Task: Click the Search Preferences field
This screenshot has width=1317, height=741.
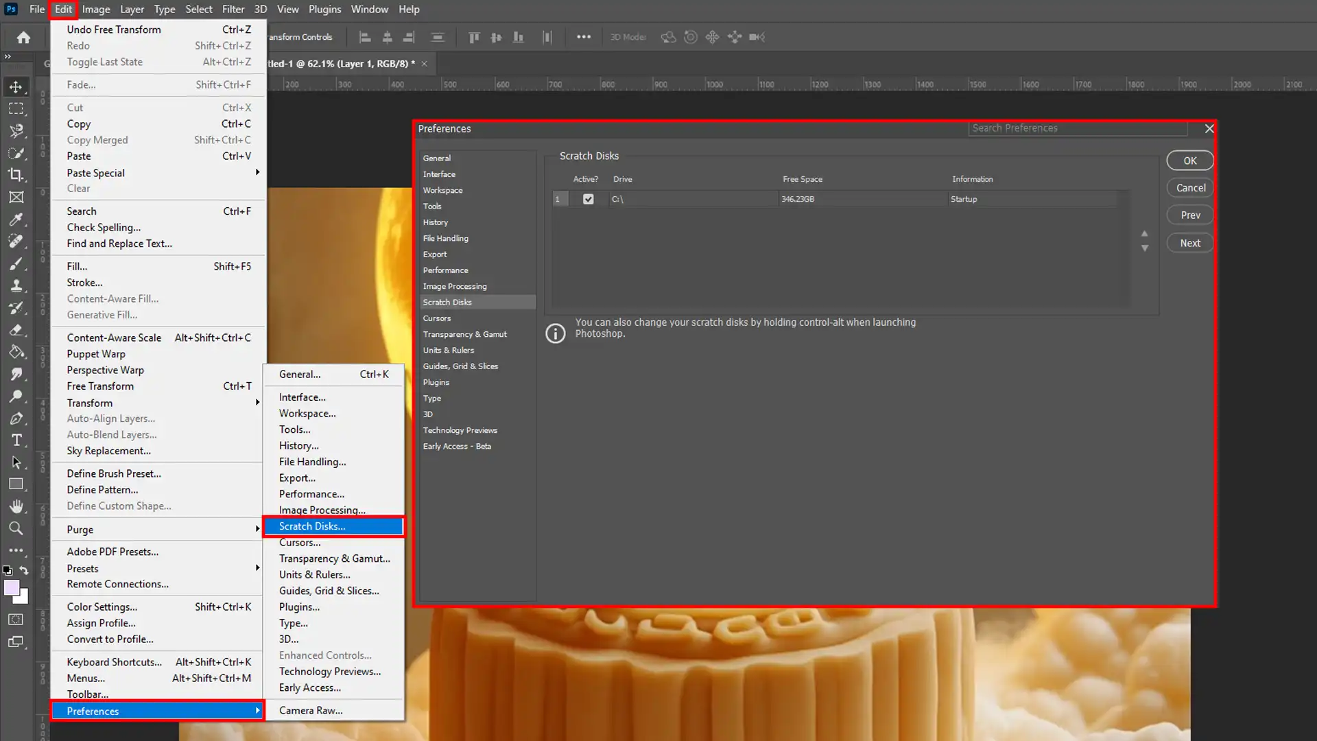Action: coord(1078,128)
